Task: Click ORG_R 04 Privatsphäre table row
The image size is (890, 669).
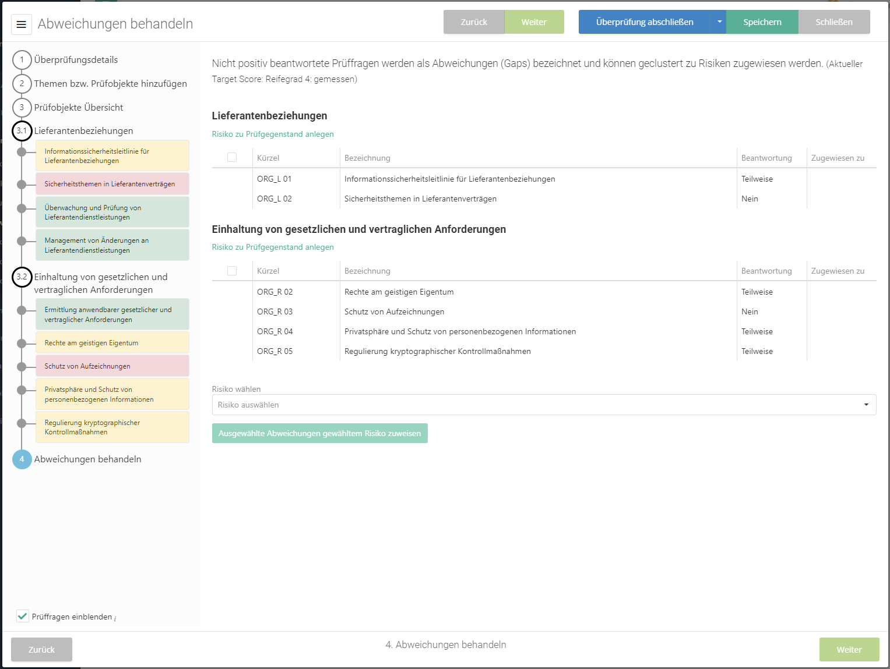Action: click(459, 331)
